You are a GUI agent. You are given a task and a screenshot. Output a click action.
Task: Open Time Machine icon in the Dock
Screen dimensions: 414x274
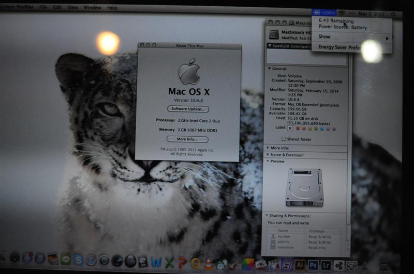pos(104,261)
